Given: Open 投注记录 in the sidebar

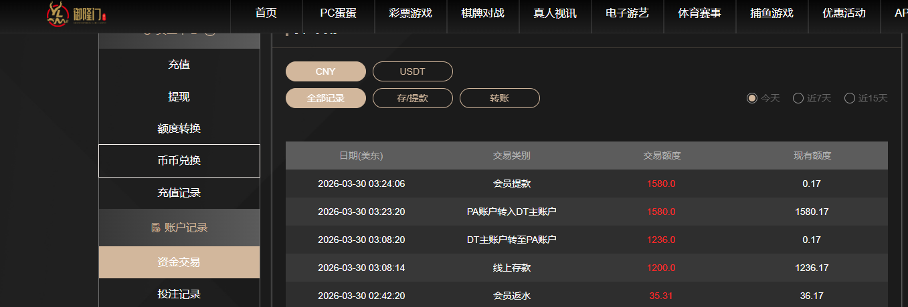Looking at the screenshot, I should coord(179,294).
